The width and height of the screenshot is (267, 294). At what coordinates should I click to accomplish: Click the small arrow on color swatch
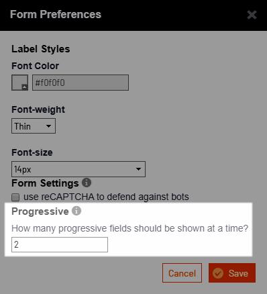point(24,87)
